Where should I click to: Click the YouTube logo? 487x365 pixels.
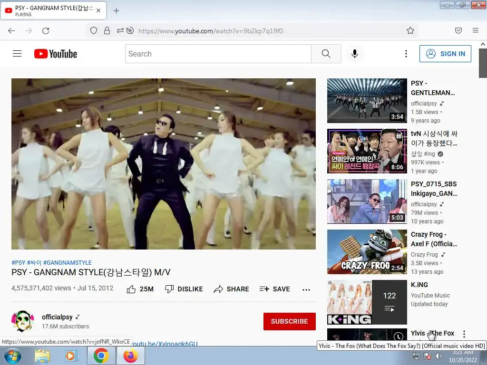point(56,54)
